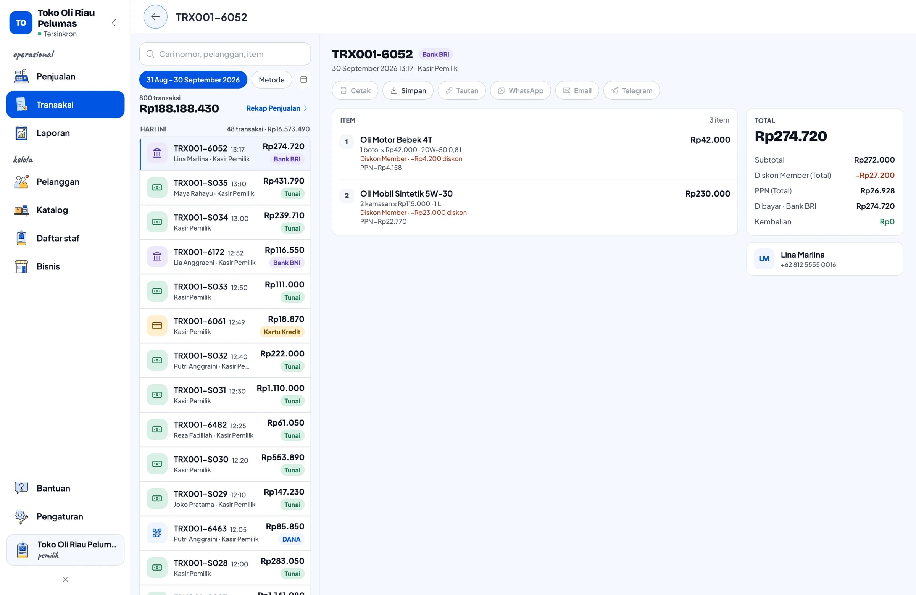Viewport: 916px width, 595px height.
Task: Collapse the sidebar with the chevron
Action: [114, 23]
